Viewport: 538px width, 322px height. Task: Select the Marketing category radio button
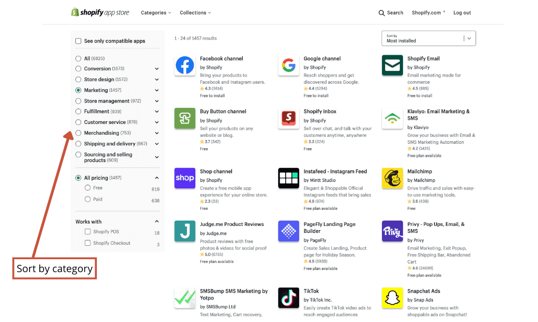[78, 90]
